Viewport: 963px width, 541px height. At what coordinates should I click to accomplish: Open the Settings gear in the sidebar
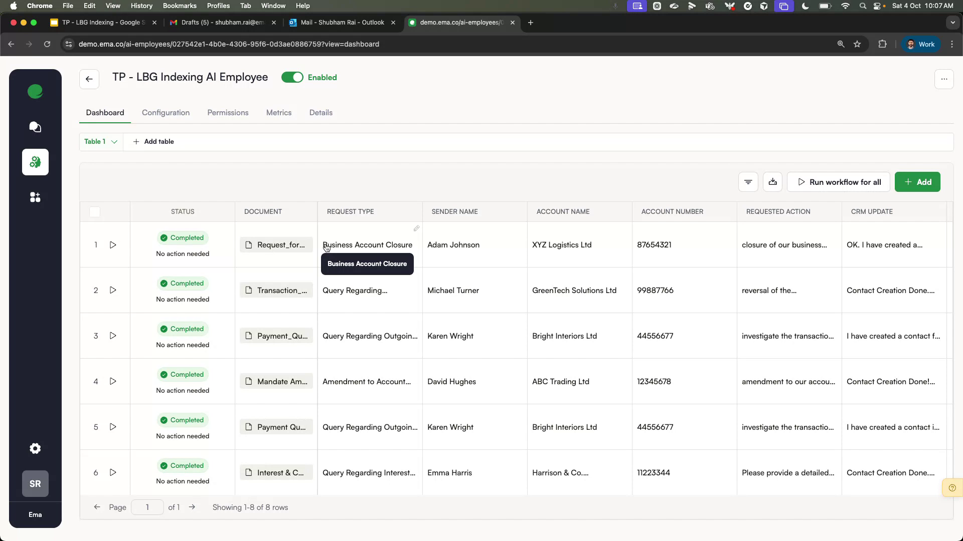coord(35,448)
